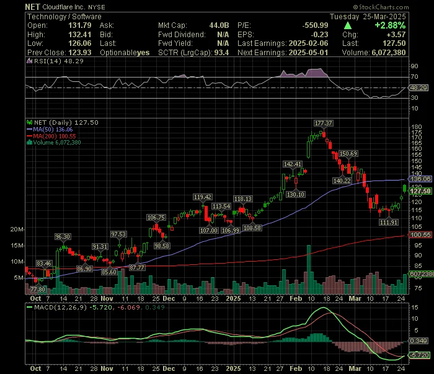Click the MACD histogram axis tag 0.349
The width and height of the screenshot is (434, 374).
point(419,341)
